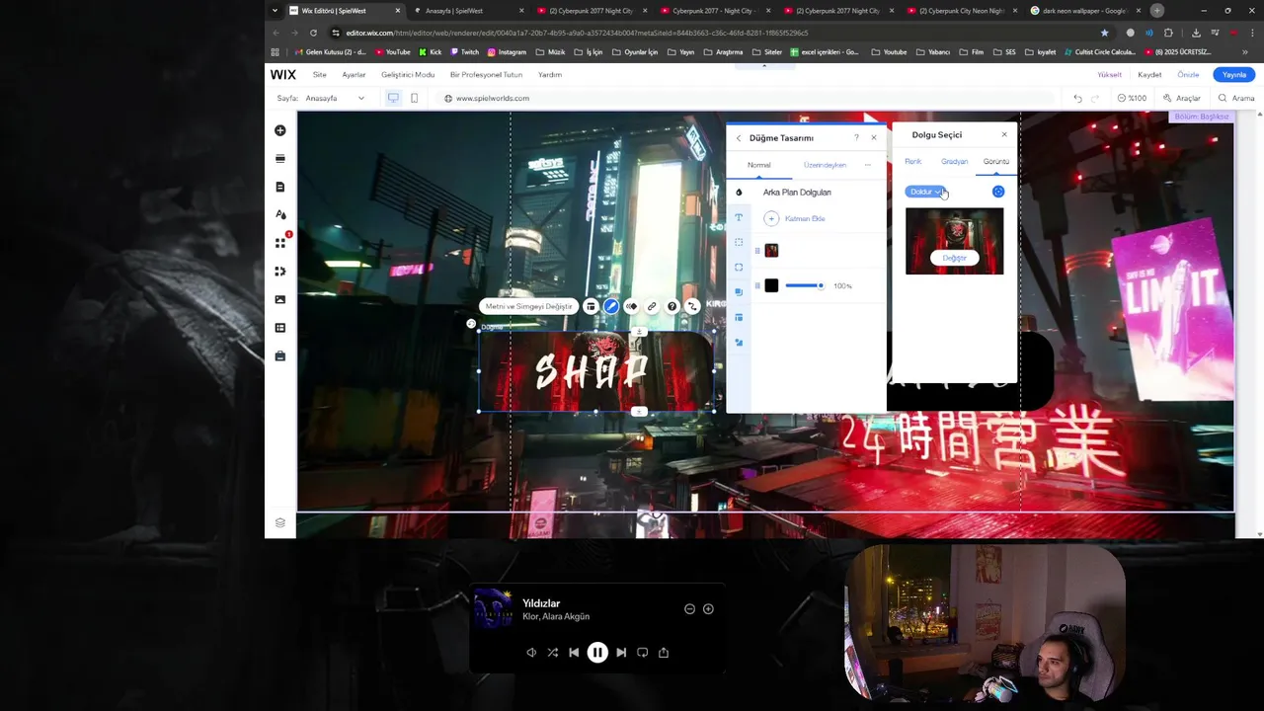
Task: Switch to the Normal state tab
Action: point(759,165)
